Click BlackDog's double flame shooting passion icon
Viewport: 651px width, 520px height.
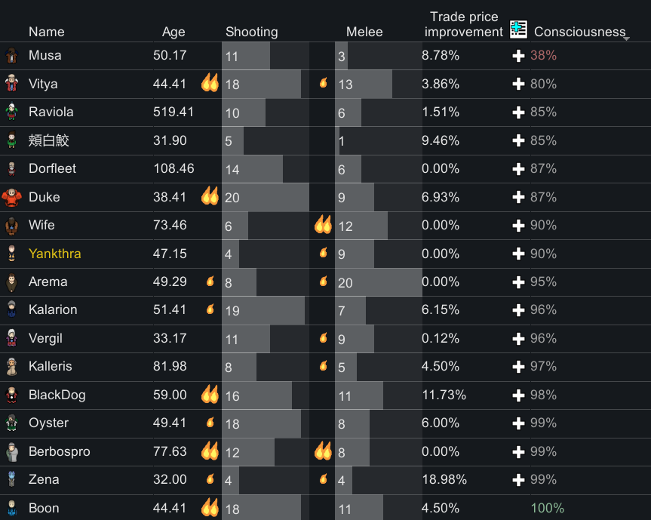tap(210, 394)
